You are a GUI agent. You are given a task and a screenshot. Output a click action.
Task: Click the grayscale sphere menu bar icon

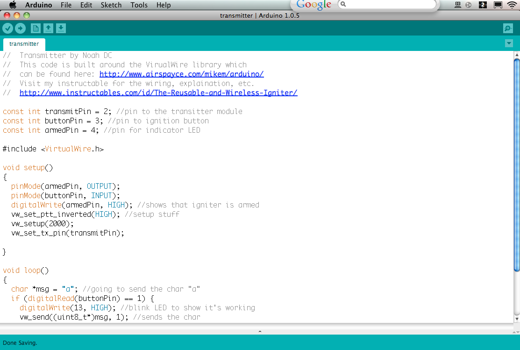click(468, 5)
